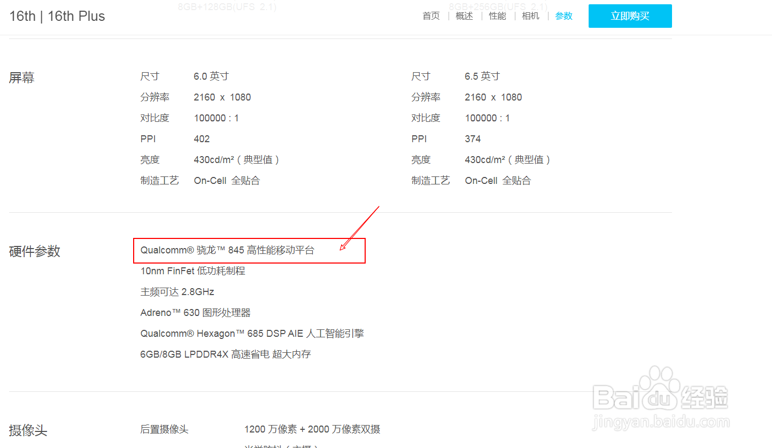Click the Hexagon 685 DSP AIE line
772x448 pixels.
coord(252,334)
